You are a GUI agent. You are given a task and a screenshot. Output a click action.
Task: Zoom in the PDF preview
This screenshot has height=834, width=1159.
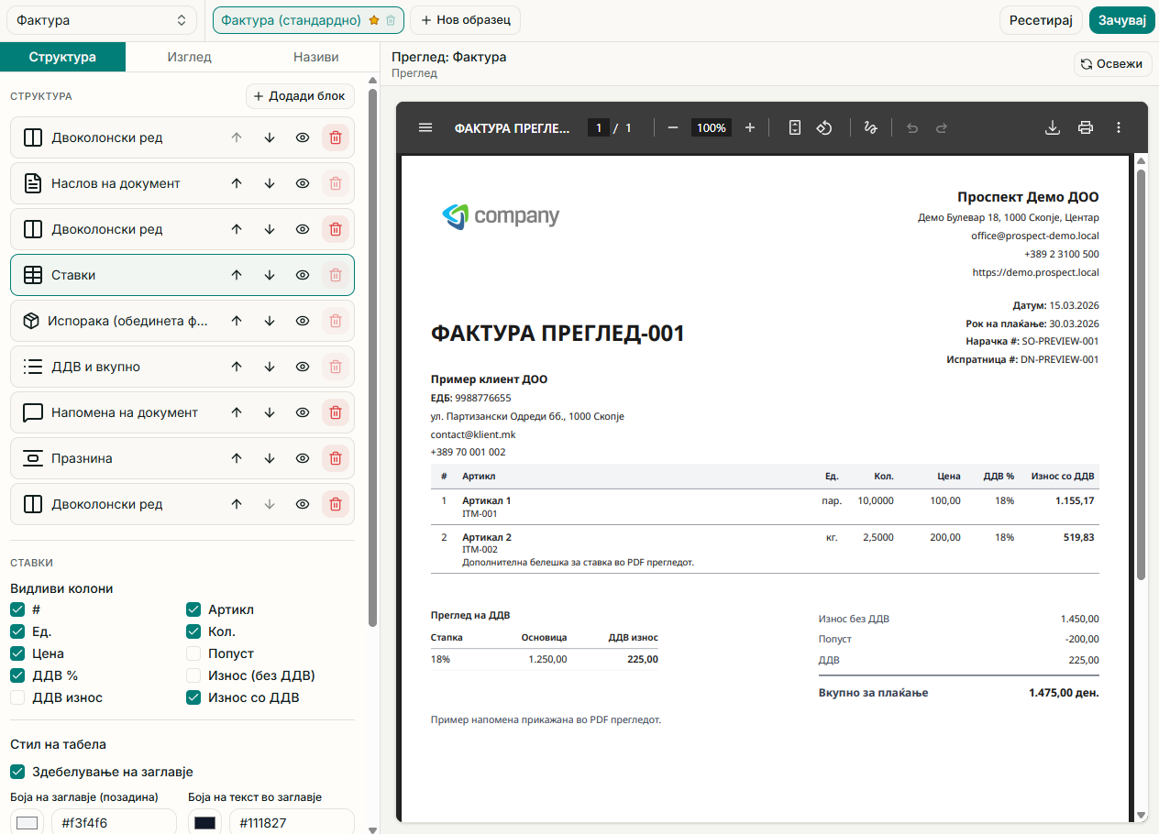[750, 127]
